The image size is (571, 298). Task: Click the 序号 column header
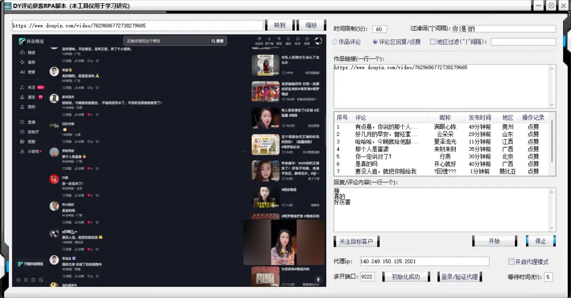click(343, 118)
